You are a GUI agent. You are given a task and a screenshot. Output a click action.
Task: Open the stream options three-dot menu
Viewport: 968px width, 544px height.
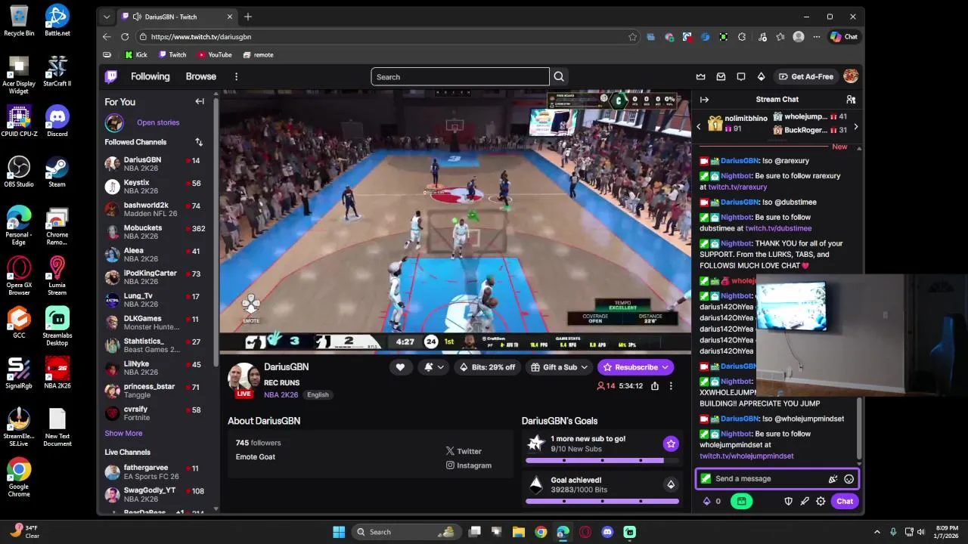pyautogui.click(x=670, y=386)
